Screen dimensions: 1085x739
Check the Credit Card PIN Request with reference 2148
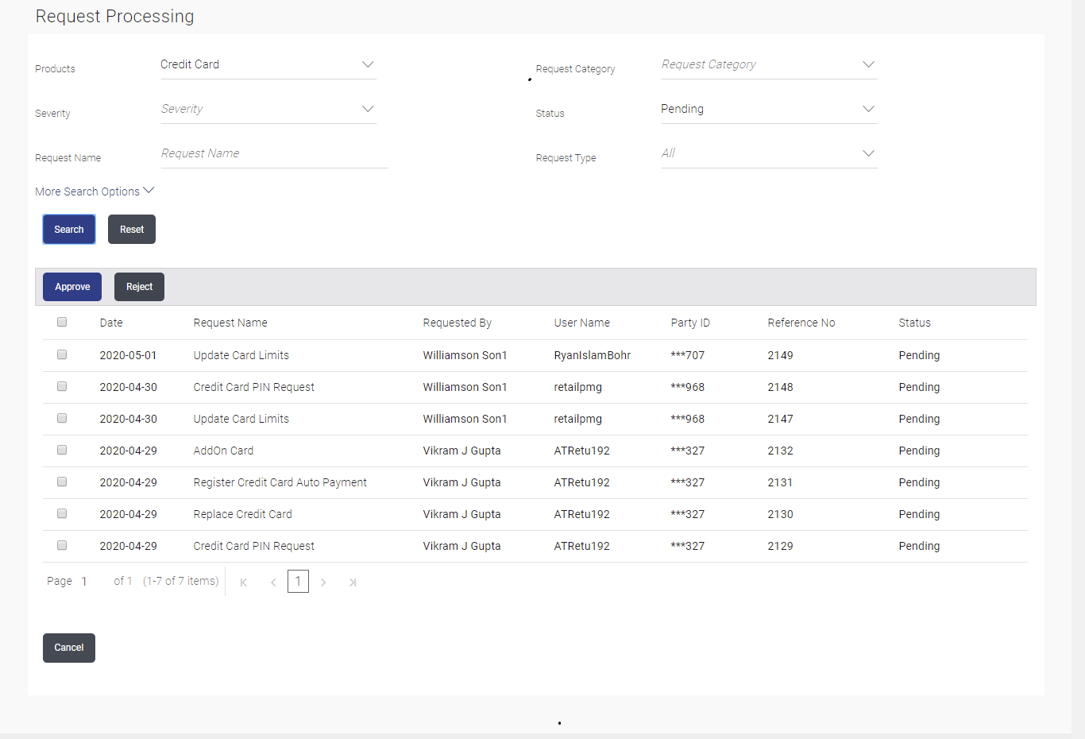pos(61,386)
